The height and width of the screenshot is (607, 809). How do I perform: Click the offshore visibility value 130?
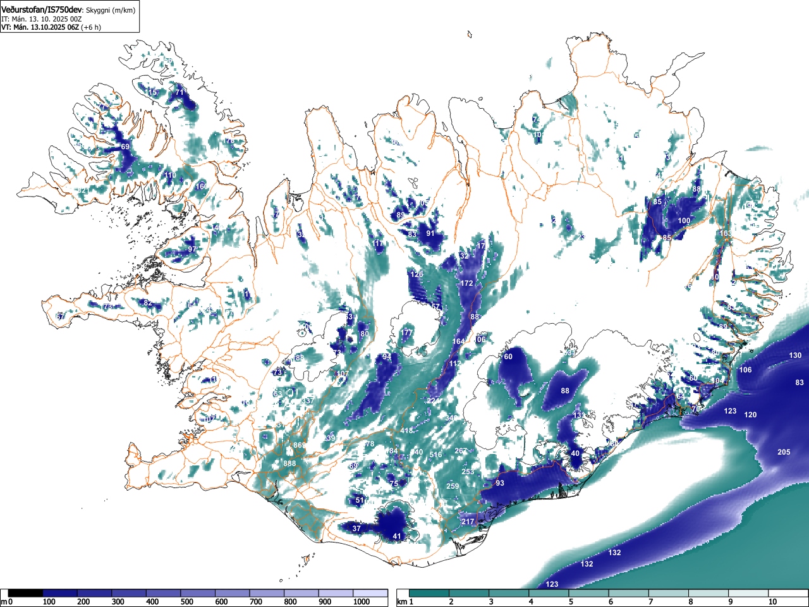[795, 355]
